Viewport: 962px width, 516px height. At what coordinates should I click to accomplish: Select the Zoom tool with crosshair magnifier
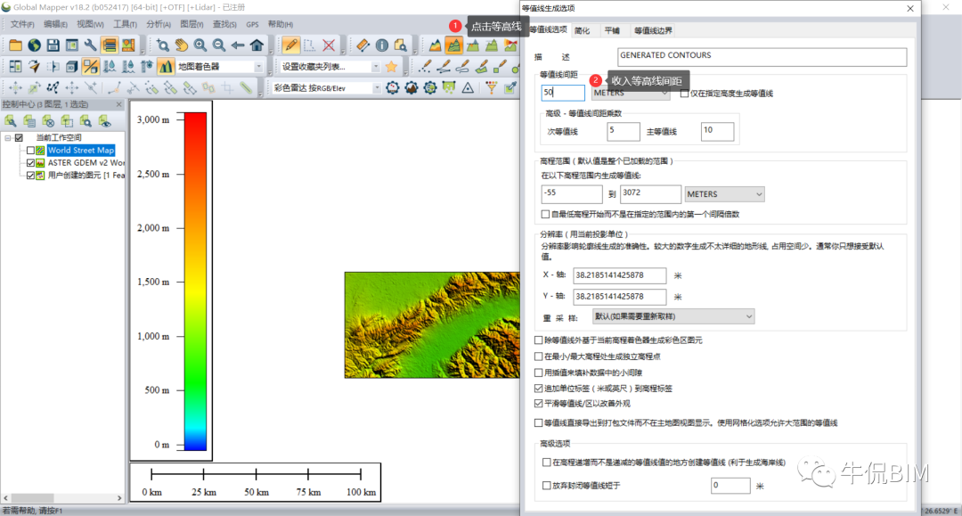tap(163, 45)
